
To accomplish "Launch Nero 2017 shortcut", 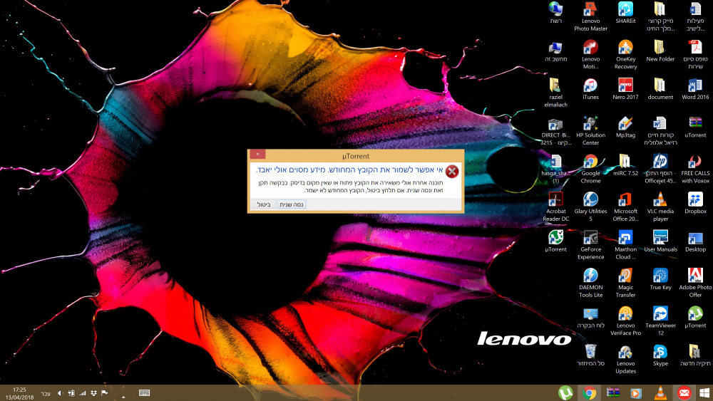I will point(626,89).
